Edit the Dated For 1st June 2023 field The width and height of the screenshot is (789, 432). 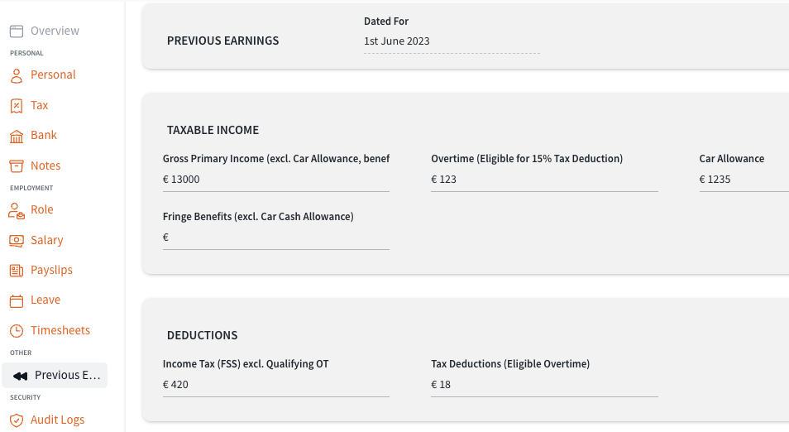(452, 41)
